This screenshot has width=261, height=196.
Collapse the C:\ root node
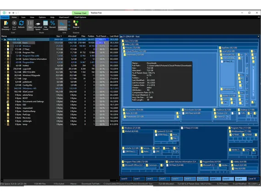tap(2, 39)
